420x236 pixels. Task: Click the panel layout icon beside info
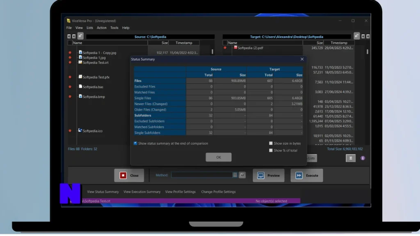pos(351,158)
